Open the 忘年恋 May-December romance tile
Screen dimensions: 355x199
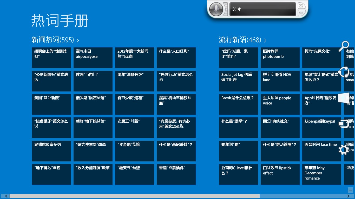point(321,174)
